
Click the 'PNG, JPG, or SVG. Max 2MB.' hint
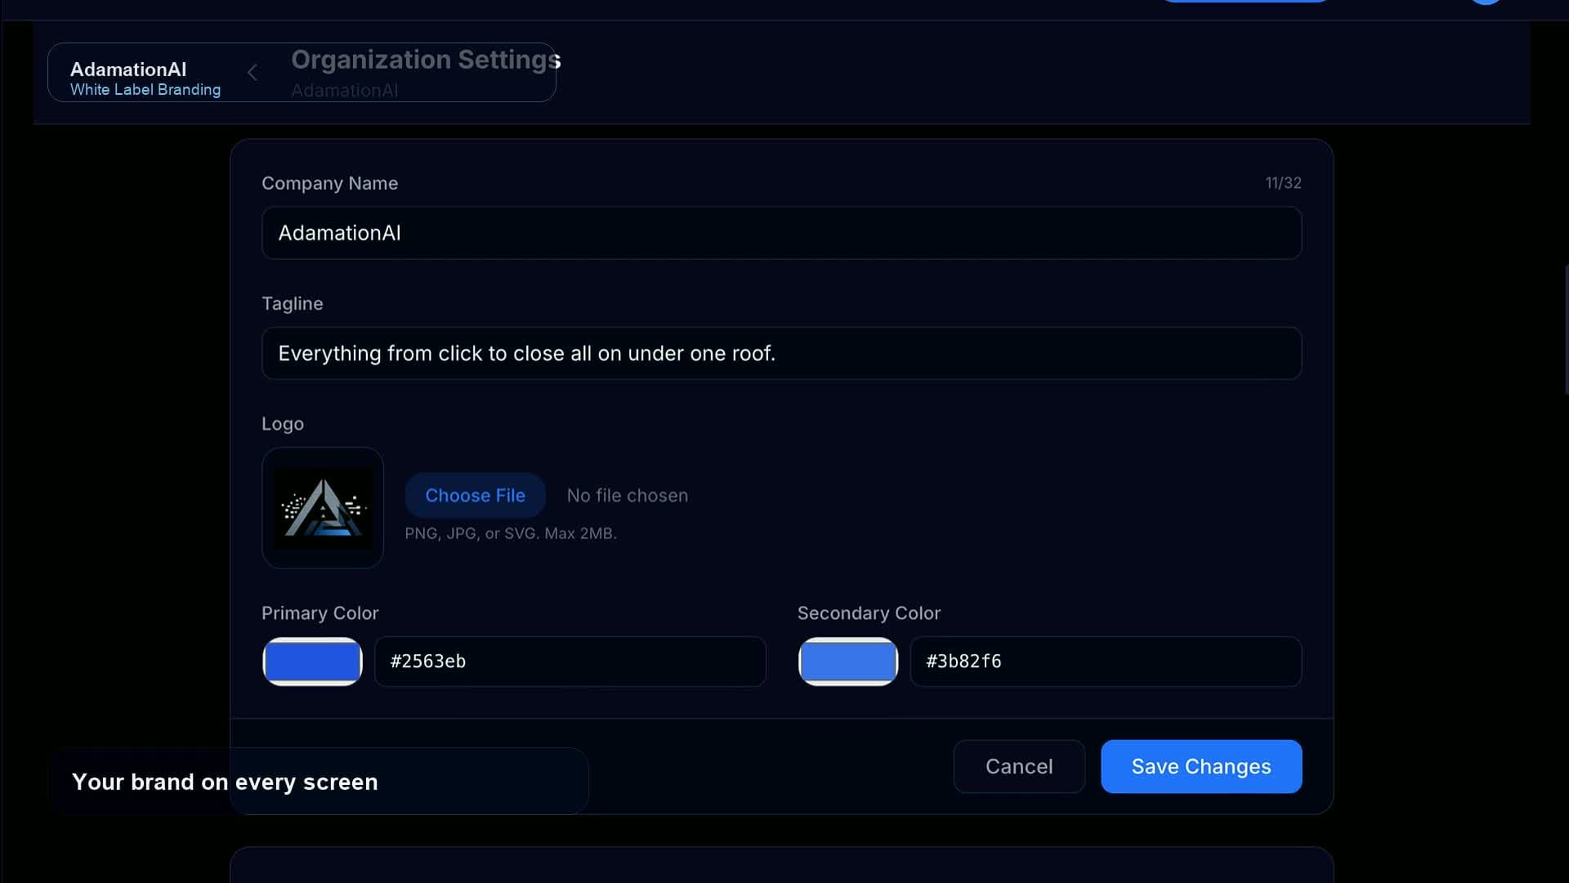(x=511, y=533)
